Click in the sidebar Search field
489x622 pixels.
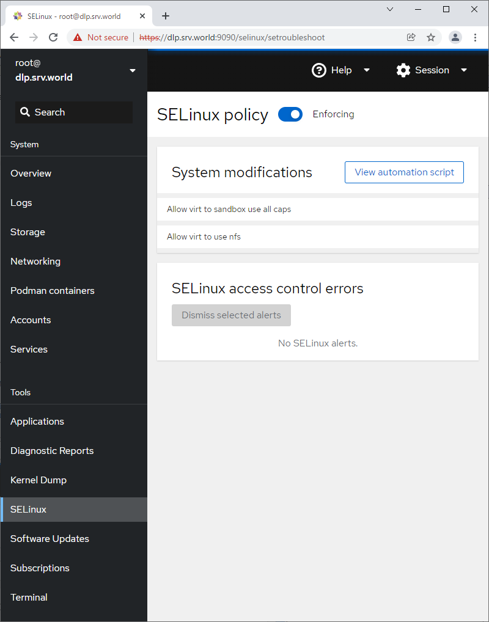(x=74, y=112)
